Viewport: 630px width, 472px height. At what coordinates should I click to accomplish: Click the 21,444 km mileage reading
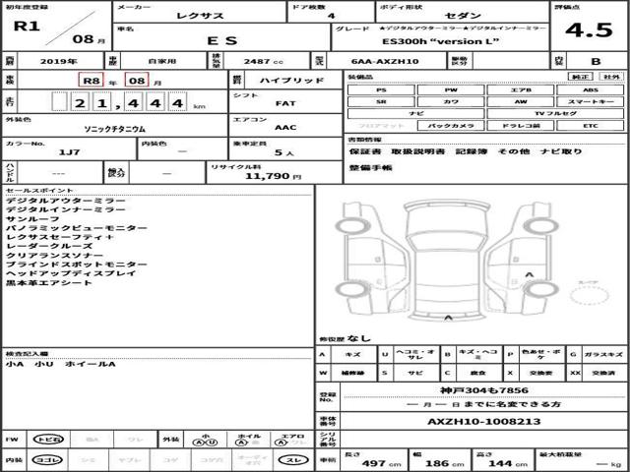pos(128,102)
